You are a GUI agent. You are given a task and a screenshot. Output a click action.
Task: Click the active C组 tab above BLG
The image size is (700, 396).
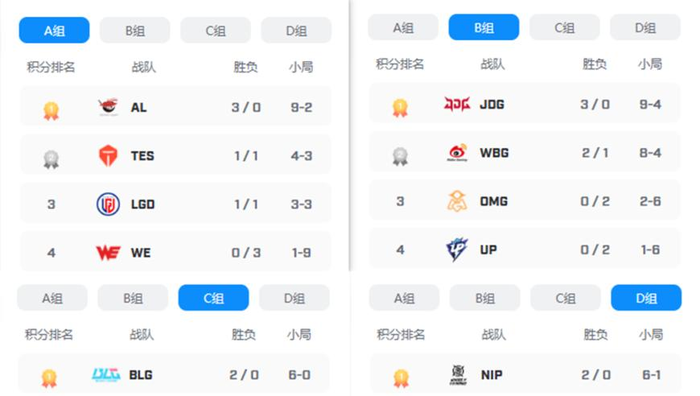click(x=213, y=297)
